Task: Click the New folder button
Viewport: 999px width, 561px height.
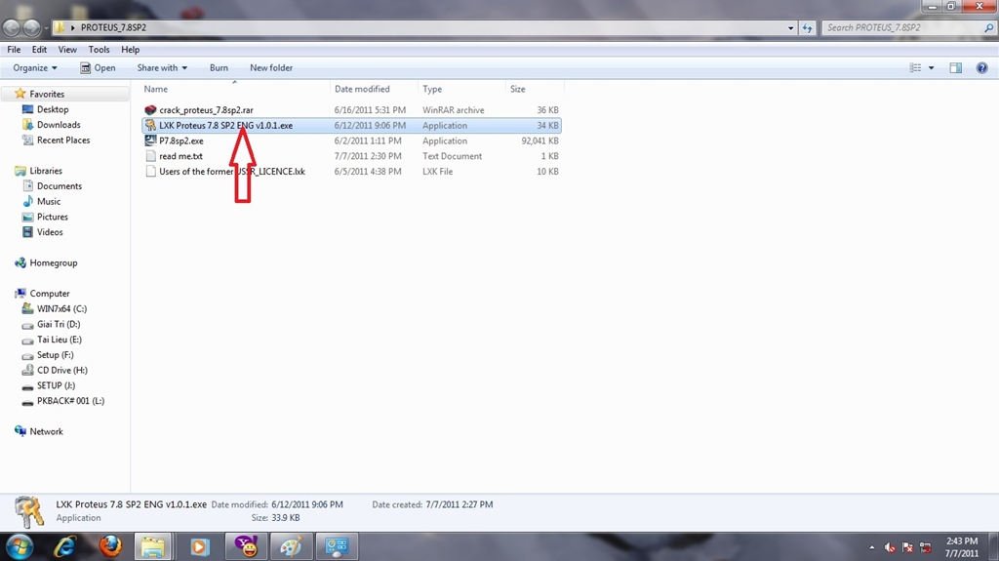Action: 271,67
